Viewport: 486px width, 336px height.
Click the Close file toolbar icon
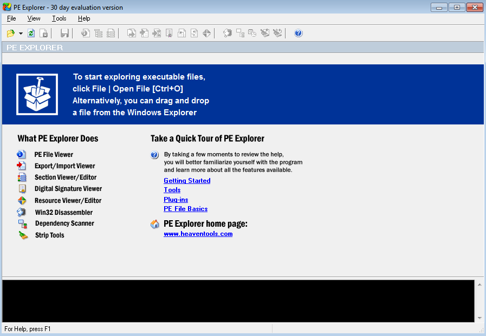click(44, 34)
